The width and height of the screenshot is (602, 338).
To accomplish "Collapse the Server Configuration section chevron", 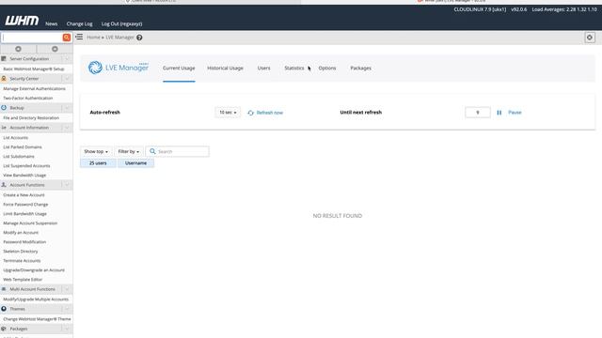I will [x=67, y=58].
